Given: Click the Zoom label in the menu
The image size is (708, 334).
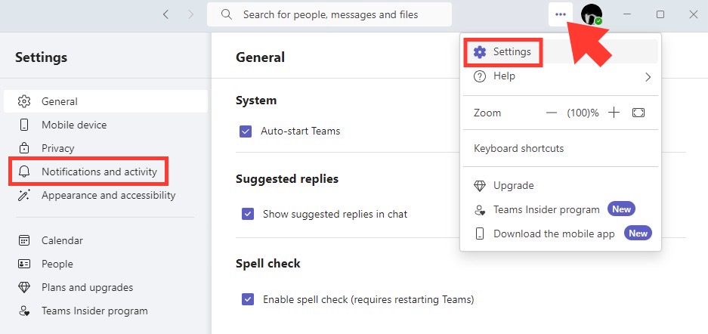Looking at the screenshot, I should [x=487, y=113].
